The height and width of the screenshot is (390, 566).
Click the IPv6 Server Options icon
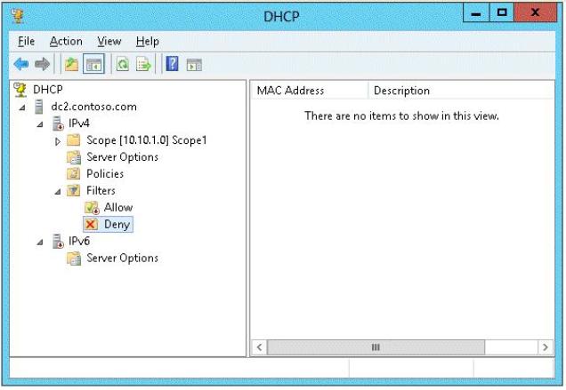(74, 259)
